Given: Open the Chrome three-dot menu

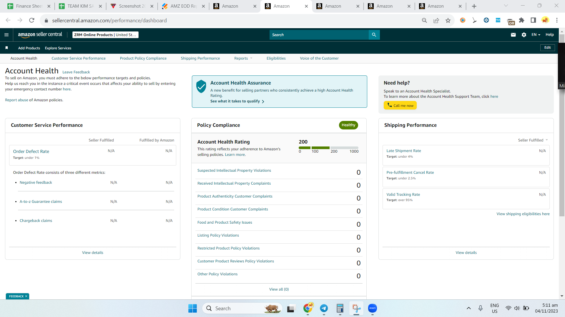Looking at the screenshot, I should pyautogui.click(x=557, y=20).
